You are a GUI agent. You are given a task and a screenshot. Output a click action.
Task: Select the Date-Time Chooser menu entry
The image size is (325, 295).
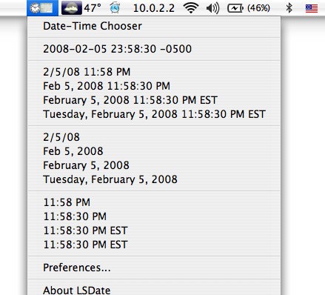point(154,26)
